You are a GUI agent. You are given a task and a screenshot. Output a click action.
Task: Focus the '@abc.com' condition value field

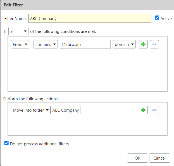tap(85, 44)
